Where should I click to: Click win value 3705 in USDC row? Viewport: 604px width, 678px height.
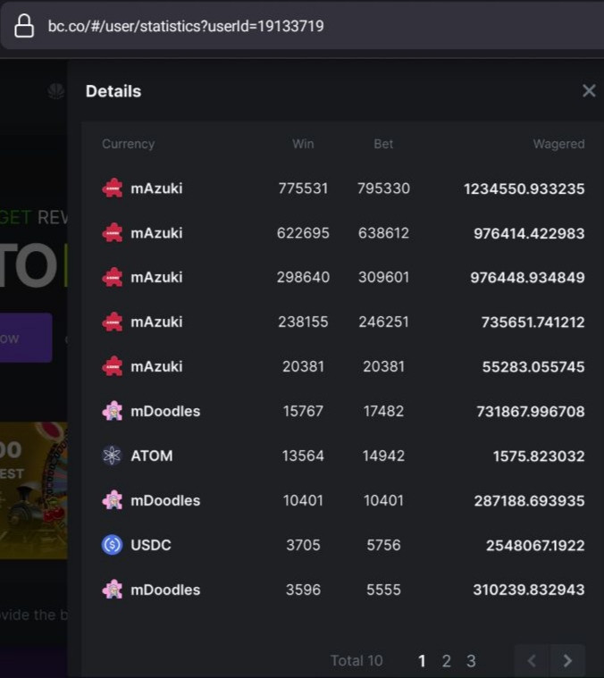click(x=303, y=545)
